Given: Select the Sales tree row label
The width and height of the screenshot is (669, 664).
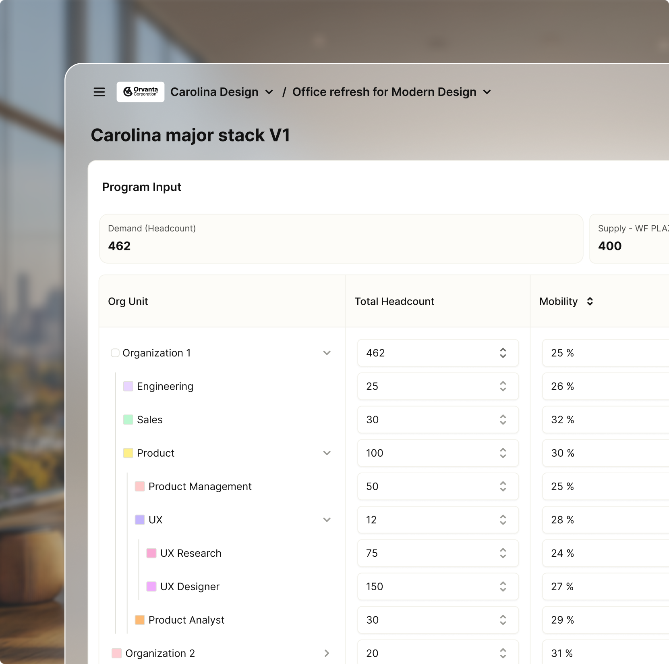Looking at the screenshot, I should coord(150,420).
